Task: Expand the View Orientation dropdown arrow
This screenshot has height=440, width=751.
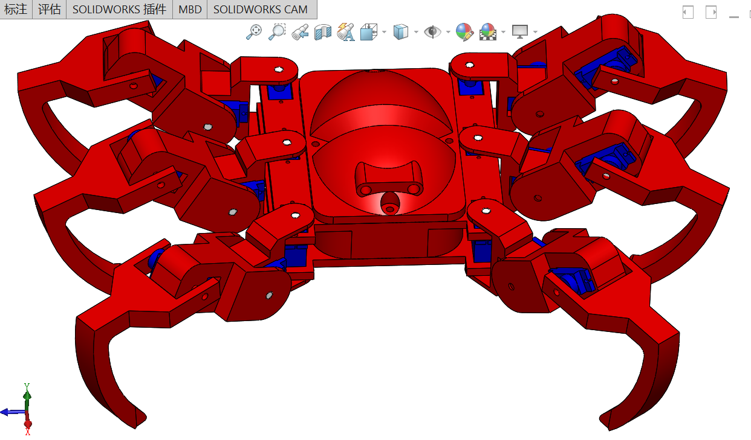Action: click(x=385, y=32)
